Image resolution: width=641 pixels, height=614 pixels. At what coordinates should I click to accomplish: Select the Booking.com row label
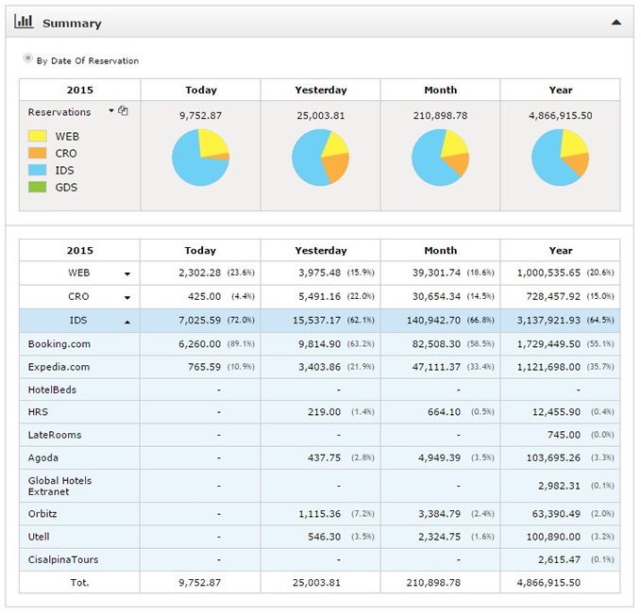coord(59,344)
